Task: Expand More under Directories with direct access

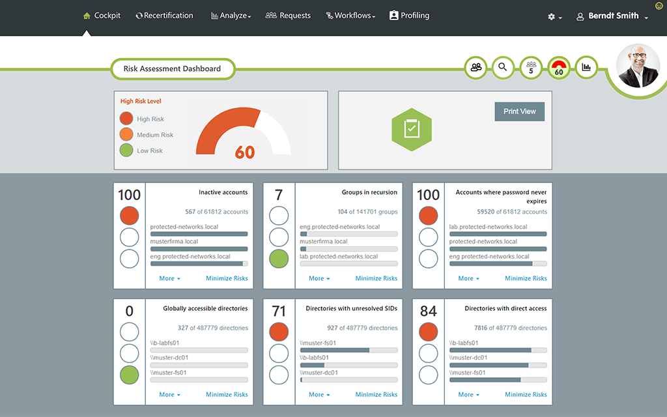Action: coord(469,394)
